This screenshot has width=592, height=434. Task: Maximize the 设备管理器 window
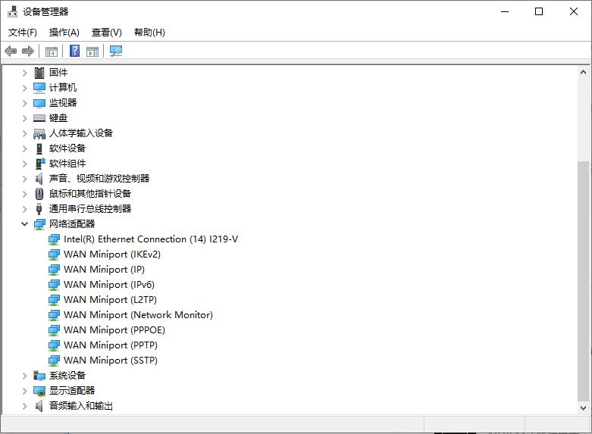tap(539, 11)
